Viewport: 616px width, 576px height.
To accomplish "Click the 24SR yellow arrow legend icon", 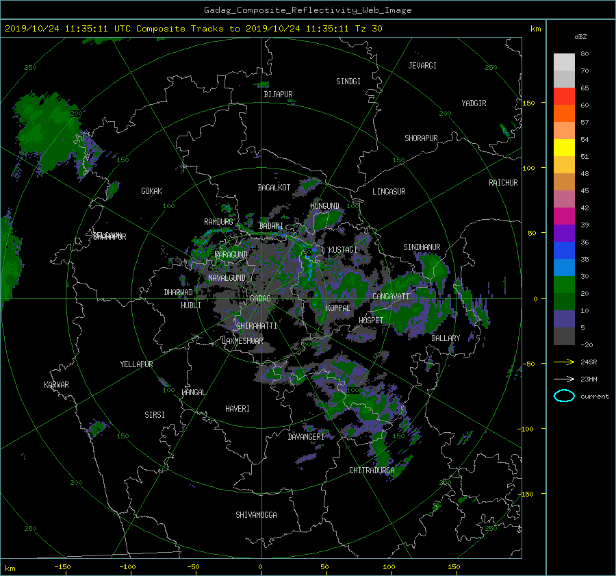I will 564,362.
